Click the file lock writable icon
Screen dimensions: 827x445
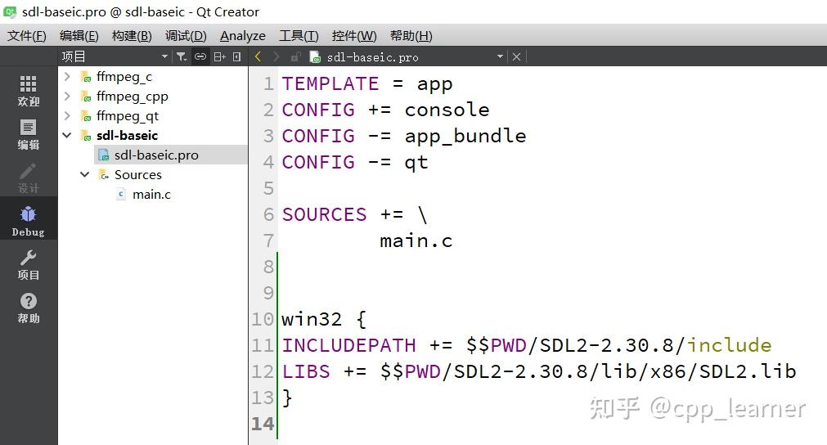(x=295, y=57)
